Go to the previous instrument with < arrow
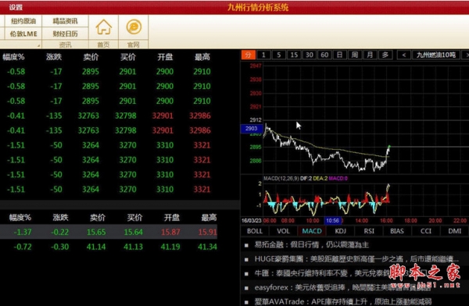 [404, 55]
